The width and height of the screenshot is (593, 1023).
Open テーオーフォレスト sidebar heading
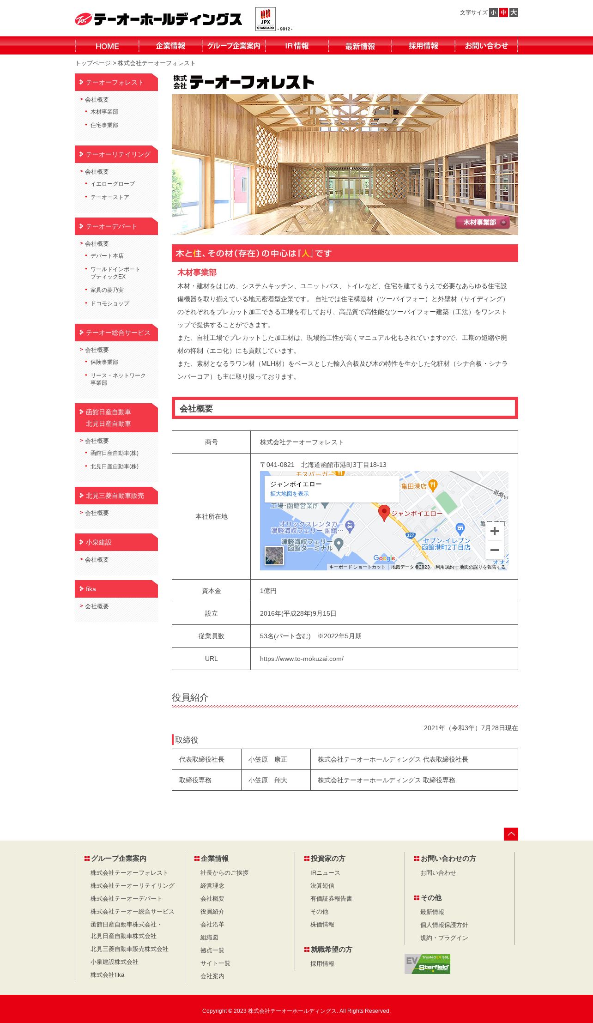click(x=116, y=82)
